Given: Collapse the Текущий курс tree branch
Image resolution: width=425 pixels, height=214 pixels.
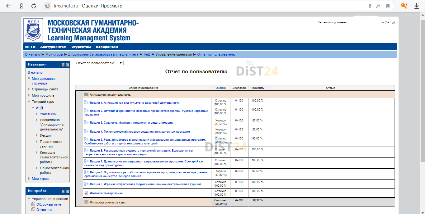Looking at the screenshot, I should 29,102.
